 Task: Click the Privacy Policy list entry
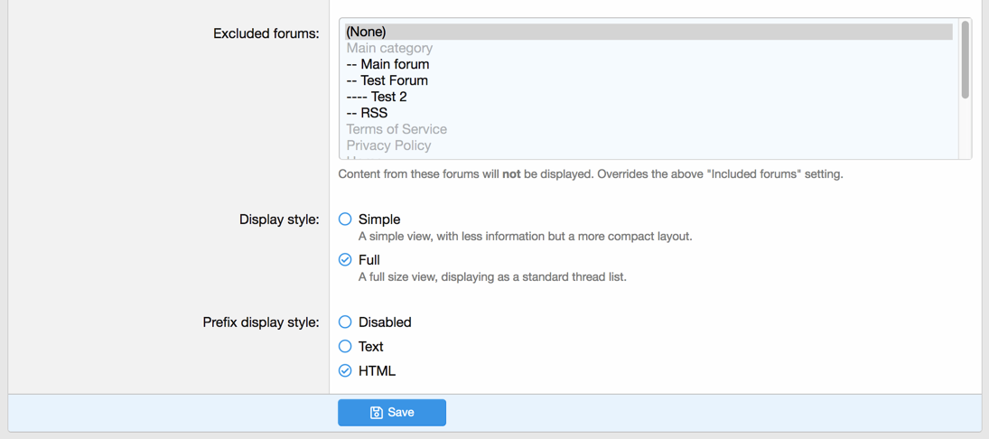click(x=388, y=145)
